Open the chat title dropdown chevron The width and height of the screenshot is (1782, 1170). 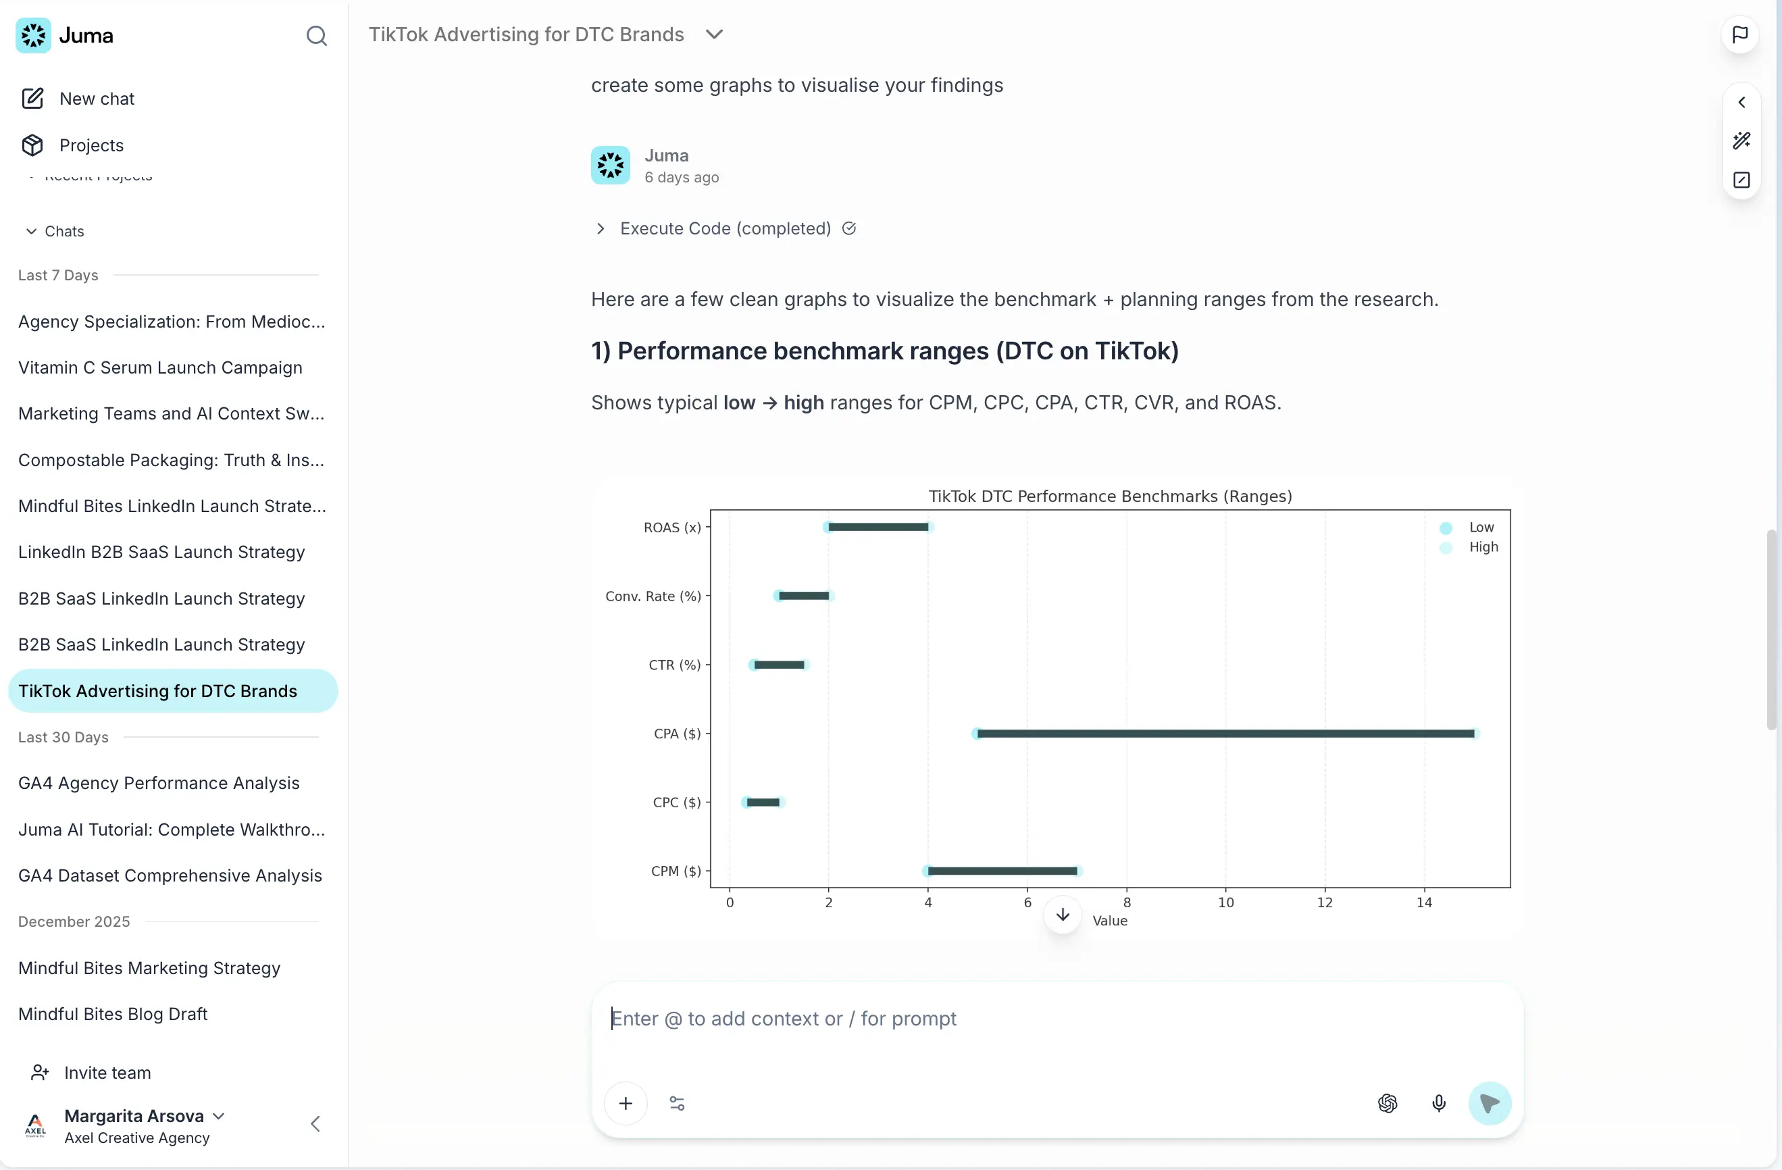714,34
